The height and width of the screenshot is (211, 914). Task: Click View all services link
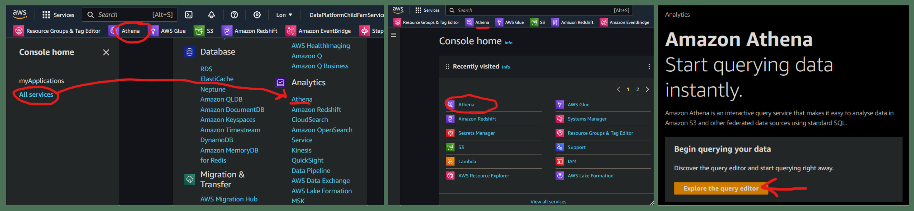(548, 202)
